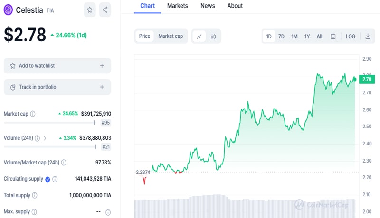The image size is (380, 218).
Task: Open the About tab
Action: tap(235, 6)
